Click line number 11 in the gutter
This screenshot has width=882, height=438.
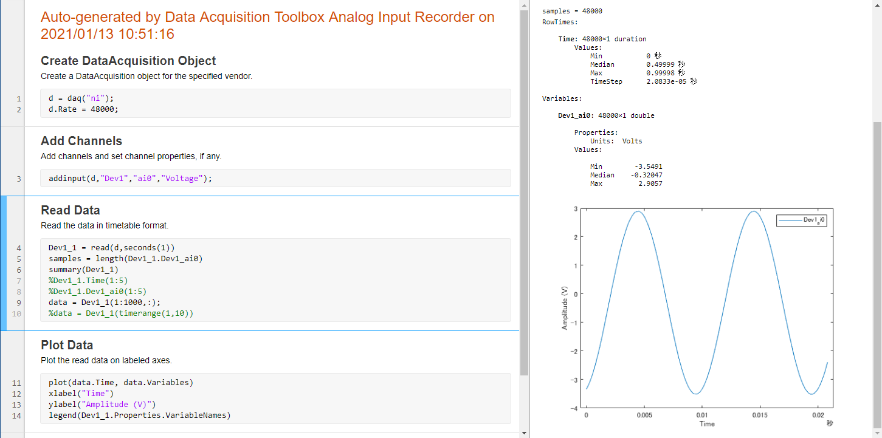(16, 382)
